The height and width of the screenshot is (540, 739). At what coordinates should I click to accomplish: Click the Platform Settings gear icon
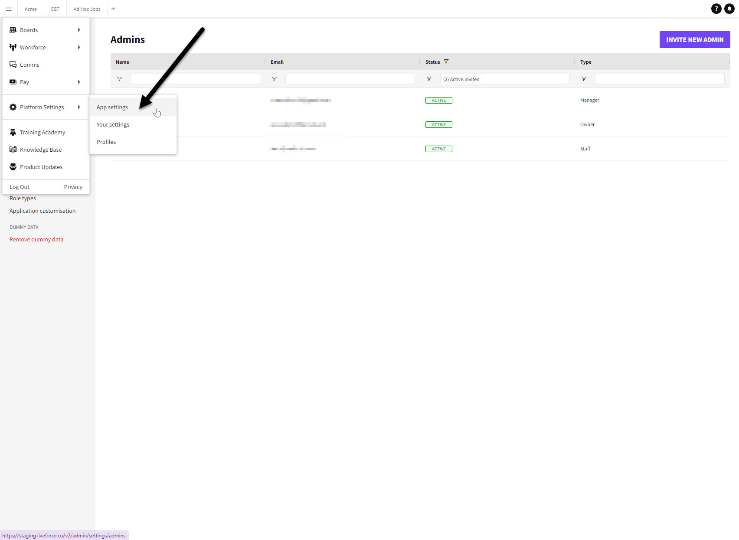coord(13,107)
